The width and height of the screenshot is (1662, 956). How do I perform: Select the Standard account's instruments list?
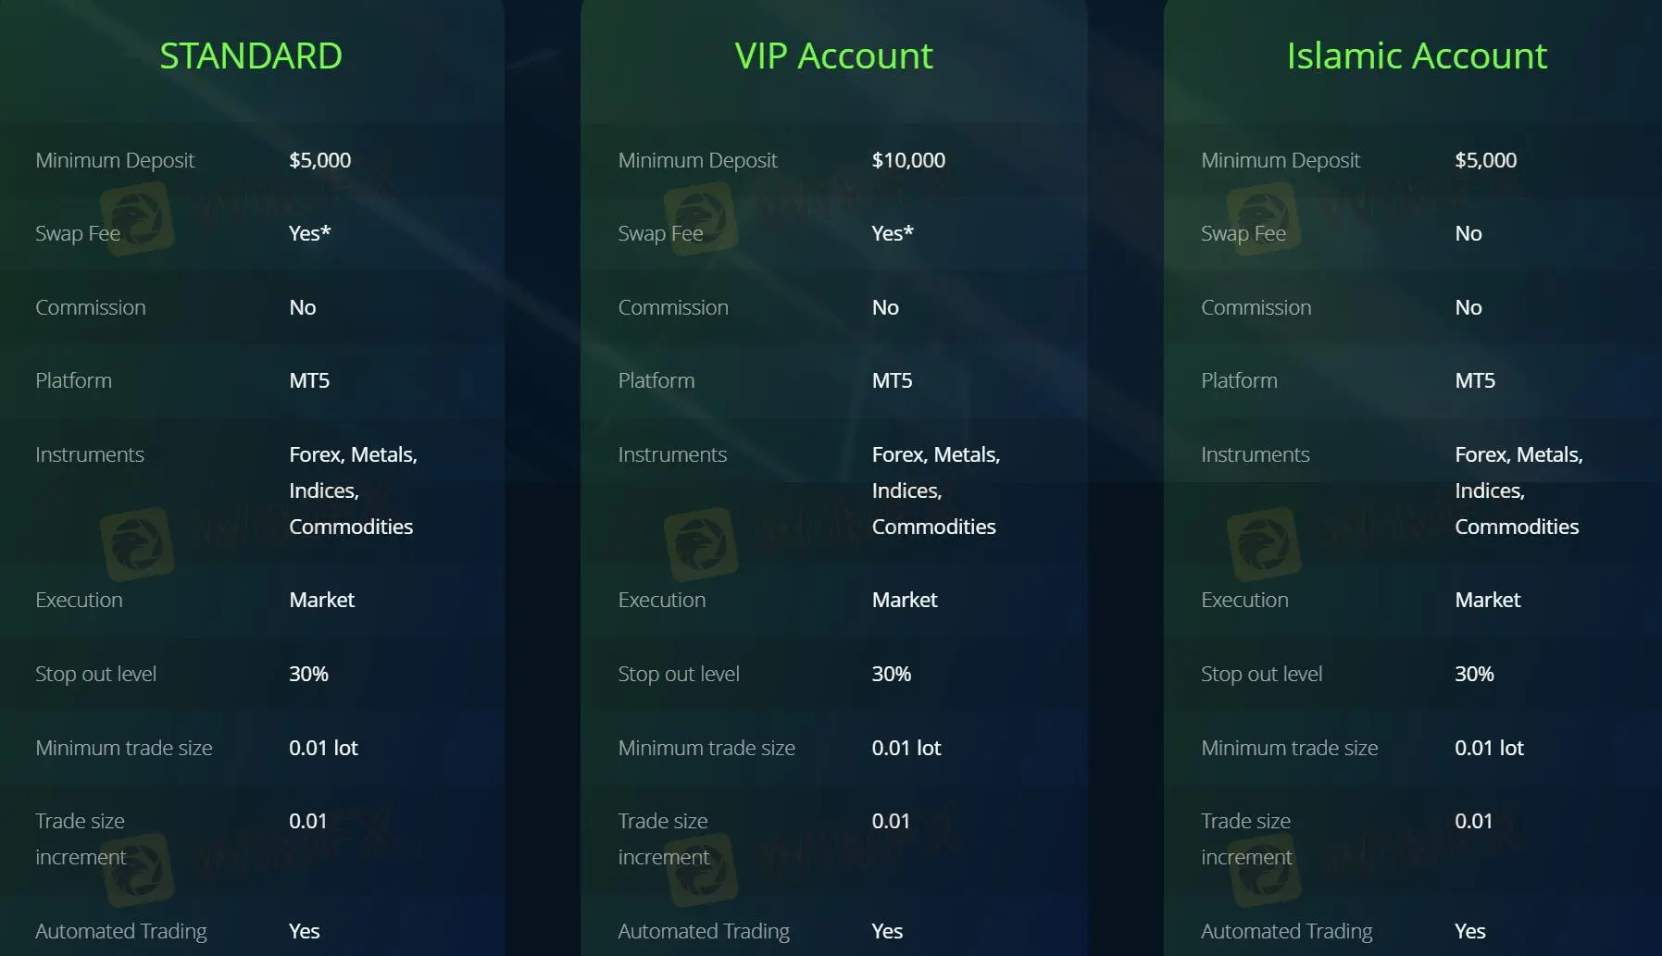(x=353, y=490)
